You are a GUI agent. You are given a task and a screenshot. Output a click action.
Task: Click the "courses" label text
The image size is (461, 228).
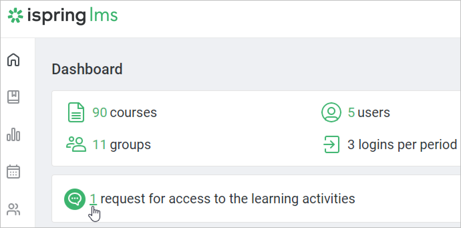[x=133, y=113]
